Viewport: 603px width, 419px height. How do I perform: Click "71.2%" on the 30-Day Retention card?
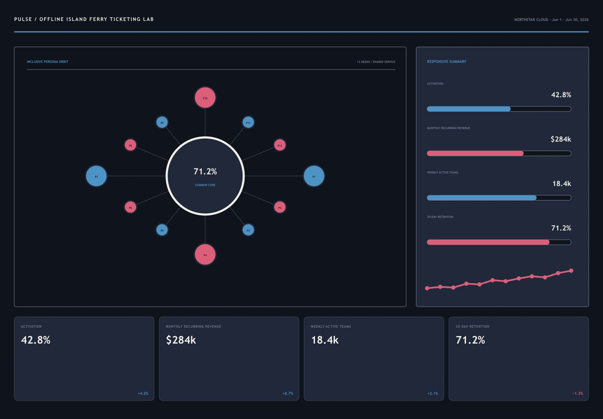tap(470, 340)
